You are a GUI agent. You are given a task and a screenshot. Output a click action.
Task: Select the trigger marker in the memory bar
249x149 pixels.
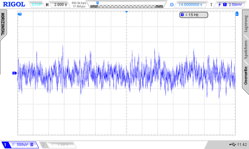coord(98,3)
